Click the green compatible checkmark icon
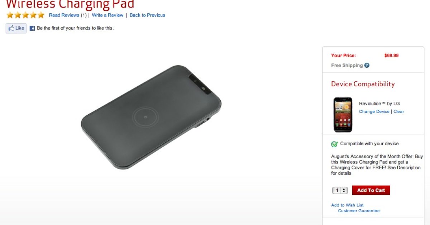The height and width of the screenshot is (225, 430). pos(334,144)
